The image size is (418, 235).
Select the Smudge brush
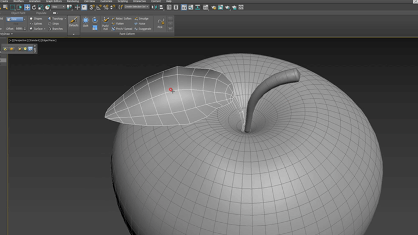(142, 19)
